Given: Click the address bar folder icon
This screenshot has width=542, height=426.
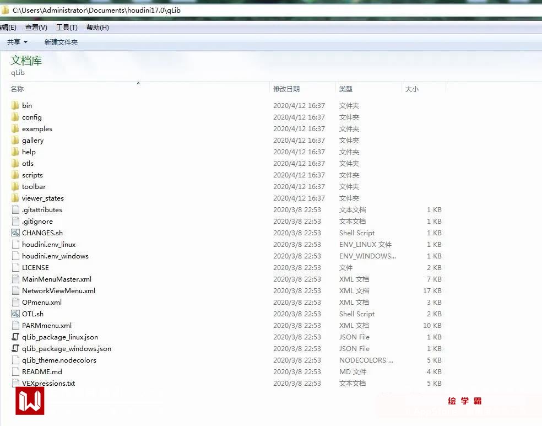Looking at the screenshot, I should coord(5,10).
